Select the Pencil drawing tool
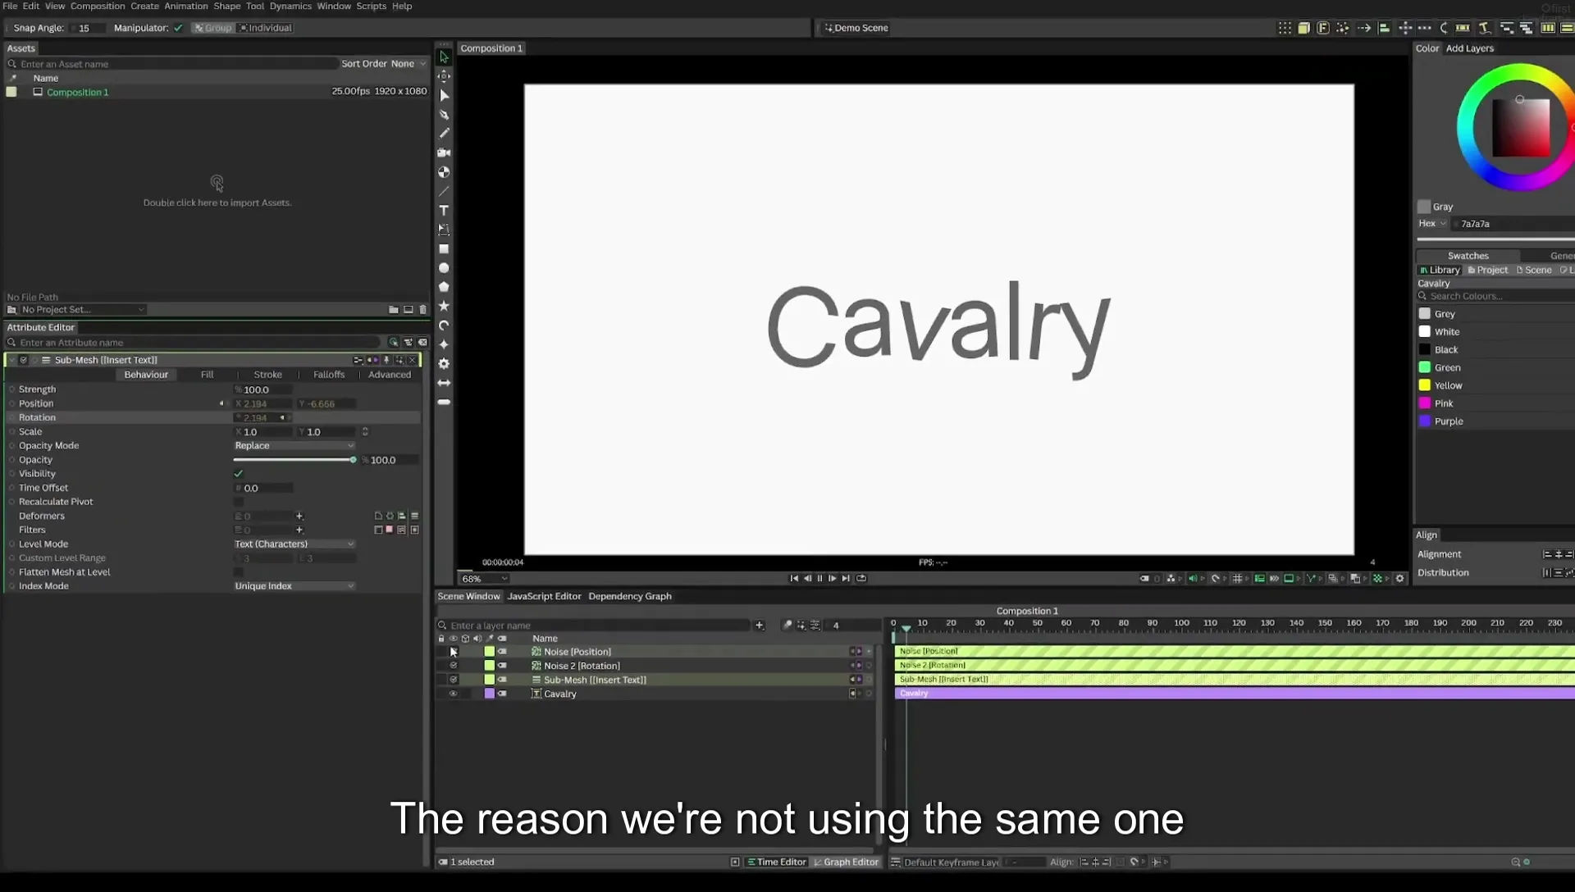 pos(444,134)
